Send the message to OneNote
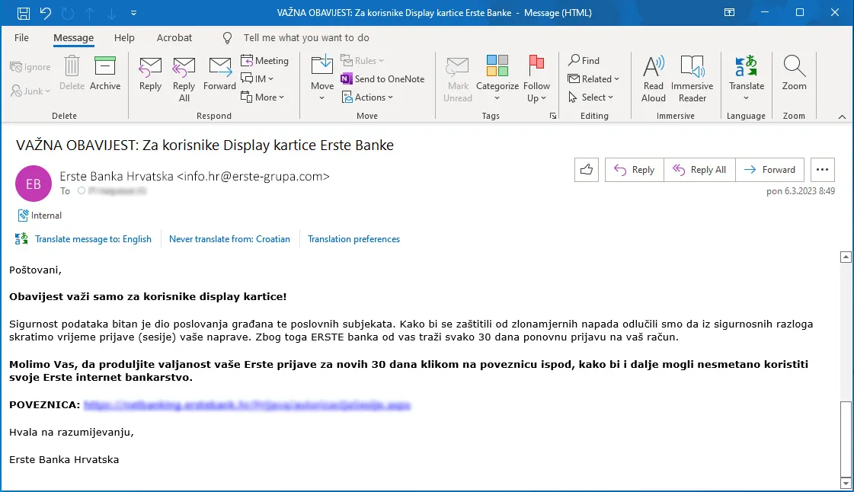The height and width of the screenshot is (492, 854). (x=382, y=79)
